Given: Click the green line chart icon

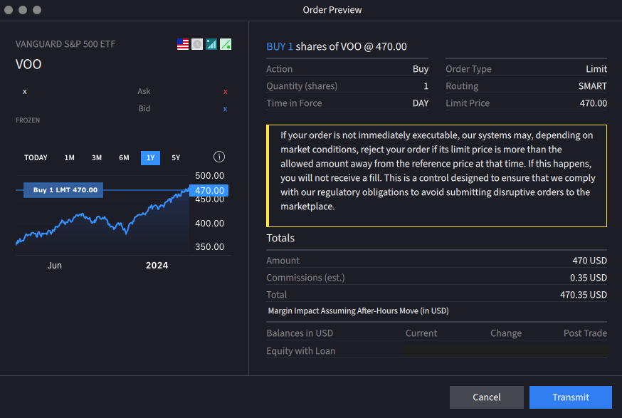Looking at the screenshot, I should [226, 44].
